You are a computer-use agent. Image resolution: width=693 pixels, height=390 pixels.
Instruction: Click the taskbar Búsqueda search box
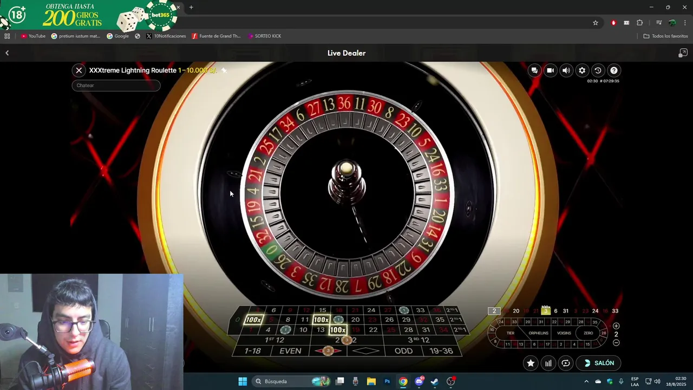point(291,381)
